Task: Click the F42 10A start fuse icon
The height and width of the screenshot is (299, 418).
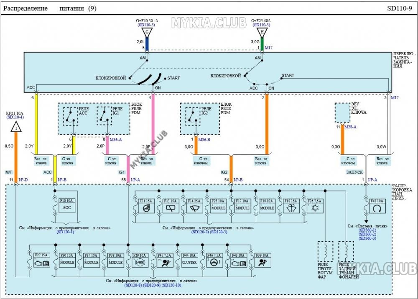Action: pos(377,208)
